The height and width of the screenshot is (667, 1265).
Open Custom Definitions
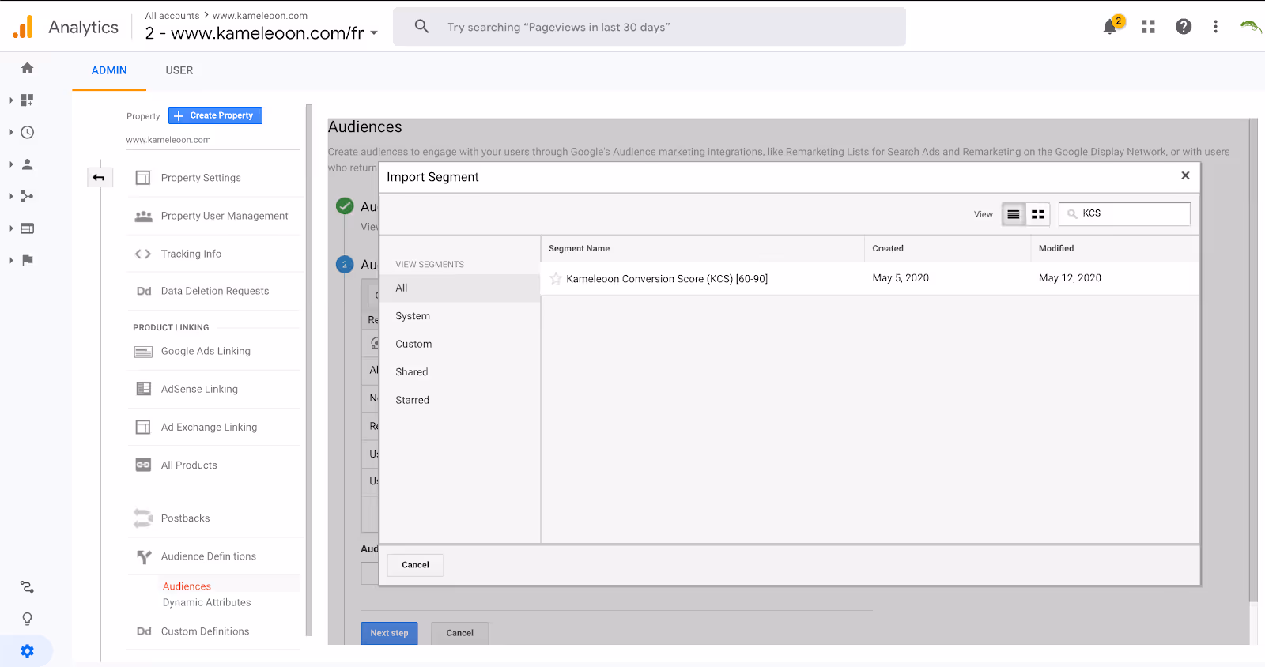click(x=205, y=631)
